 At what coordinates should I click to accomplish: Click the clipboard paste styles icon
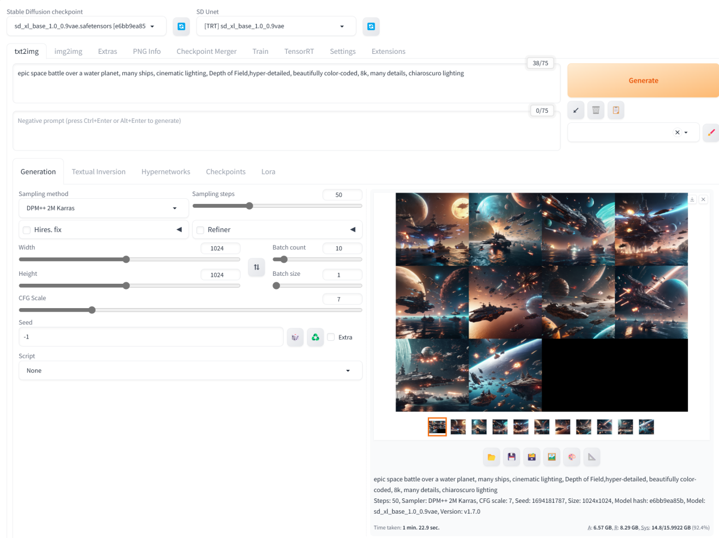(616, 110)
